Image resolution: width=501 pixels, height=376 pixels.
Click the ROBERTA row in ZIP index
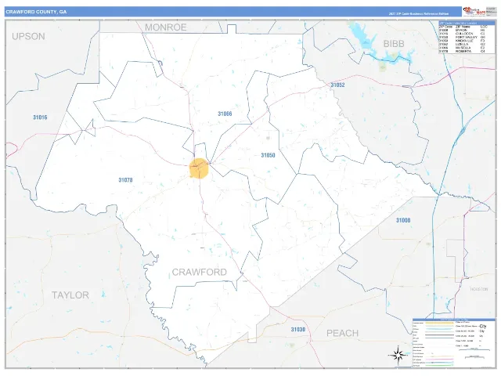(x=463, y=51)
